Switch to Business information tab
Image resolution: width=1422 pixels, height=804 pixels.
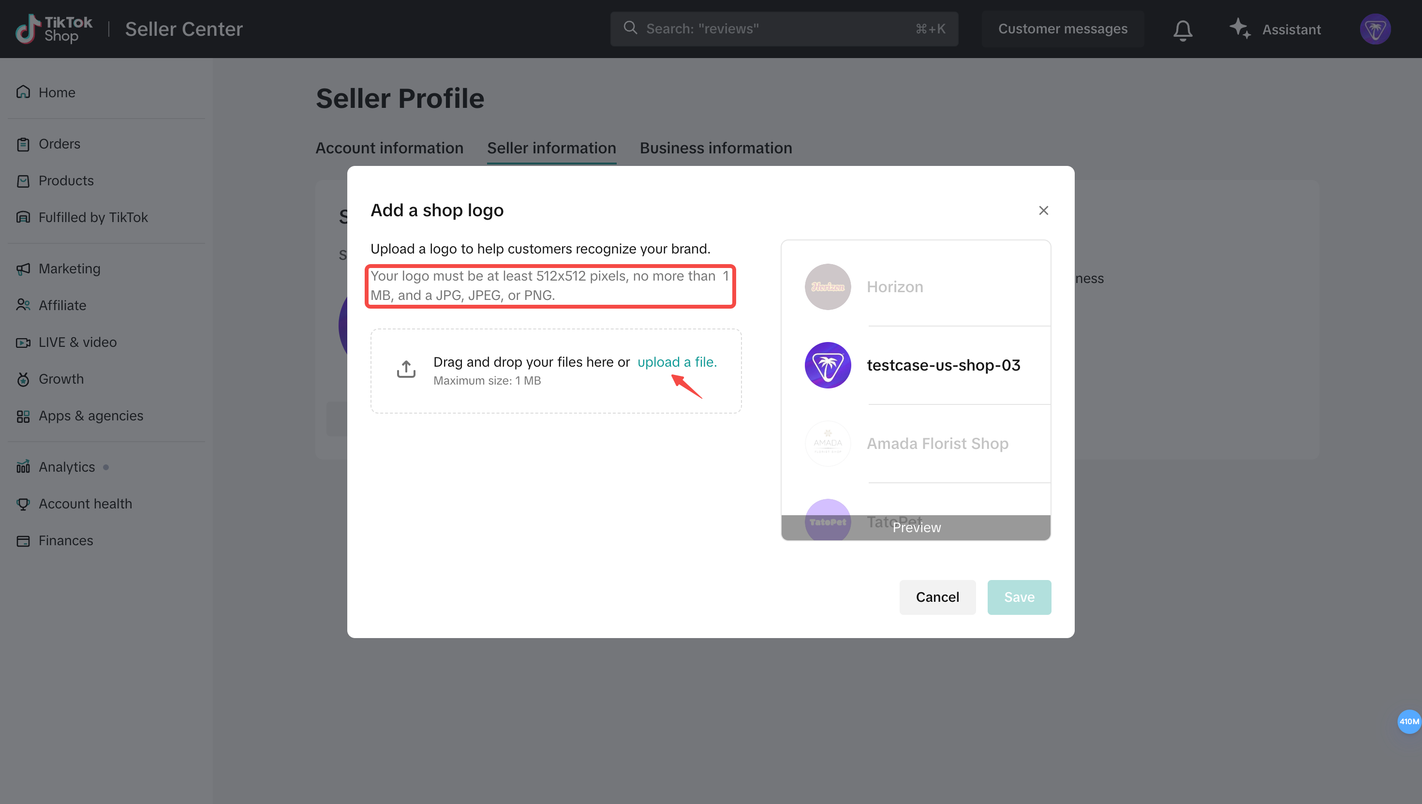[715, 148]
